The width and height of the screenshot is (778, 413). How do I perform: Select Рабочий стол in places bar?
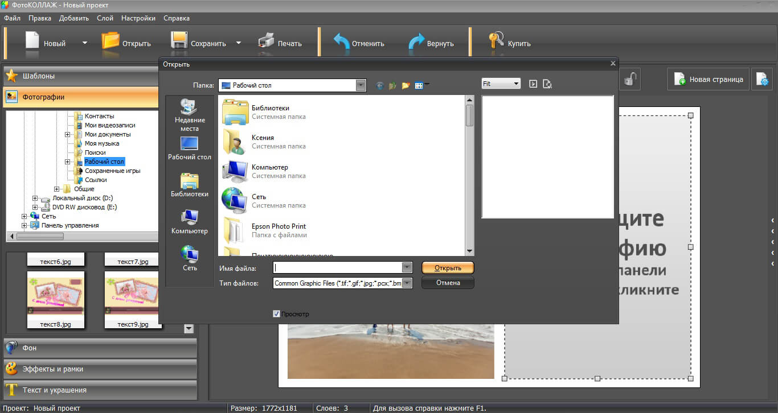pyautogui.click(x=190, y=148)
